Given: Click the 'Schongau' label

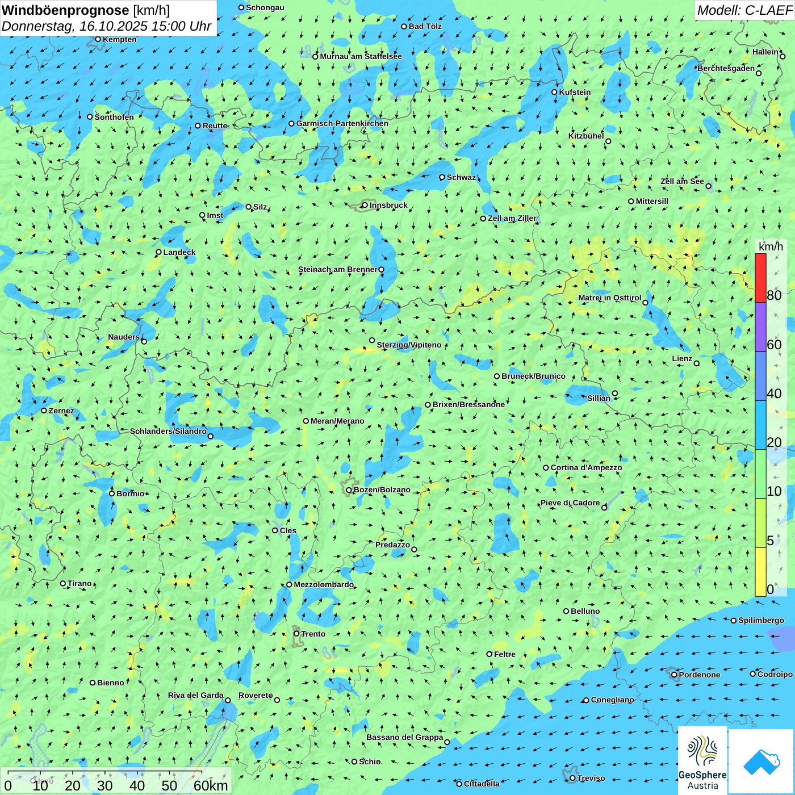Looking at the screenshot, I should pos(265,7).
